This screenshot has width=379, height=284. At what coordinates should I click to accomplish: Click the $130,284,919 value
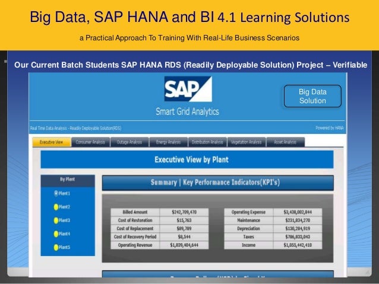tap(298, 228)
